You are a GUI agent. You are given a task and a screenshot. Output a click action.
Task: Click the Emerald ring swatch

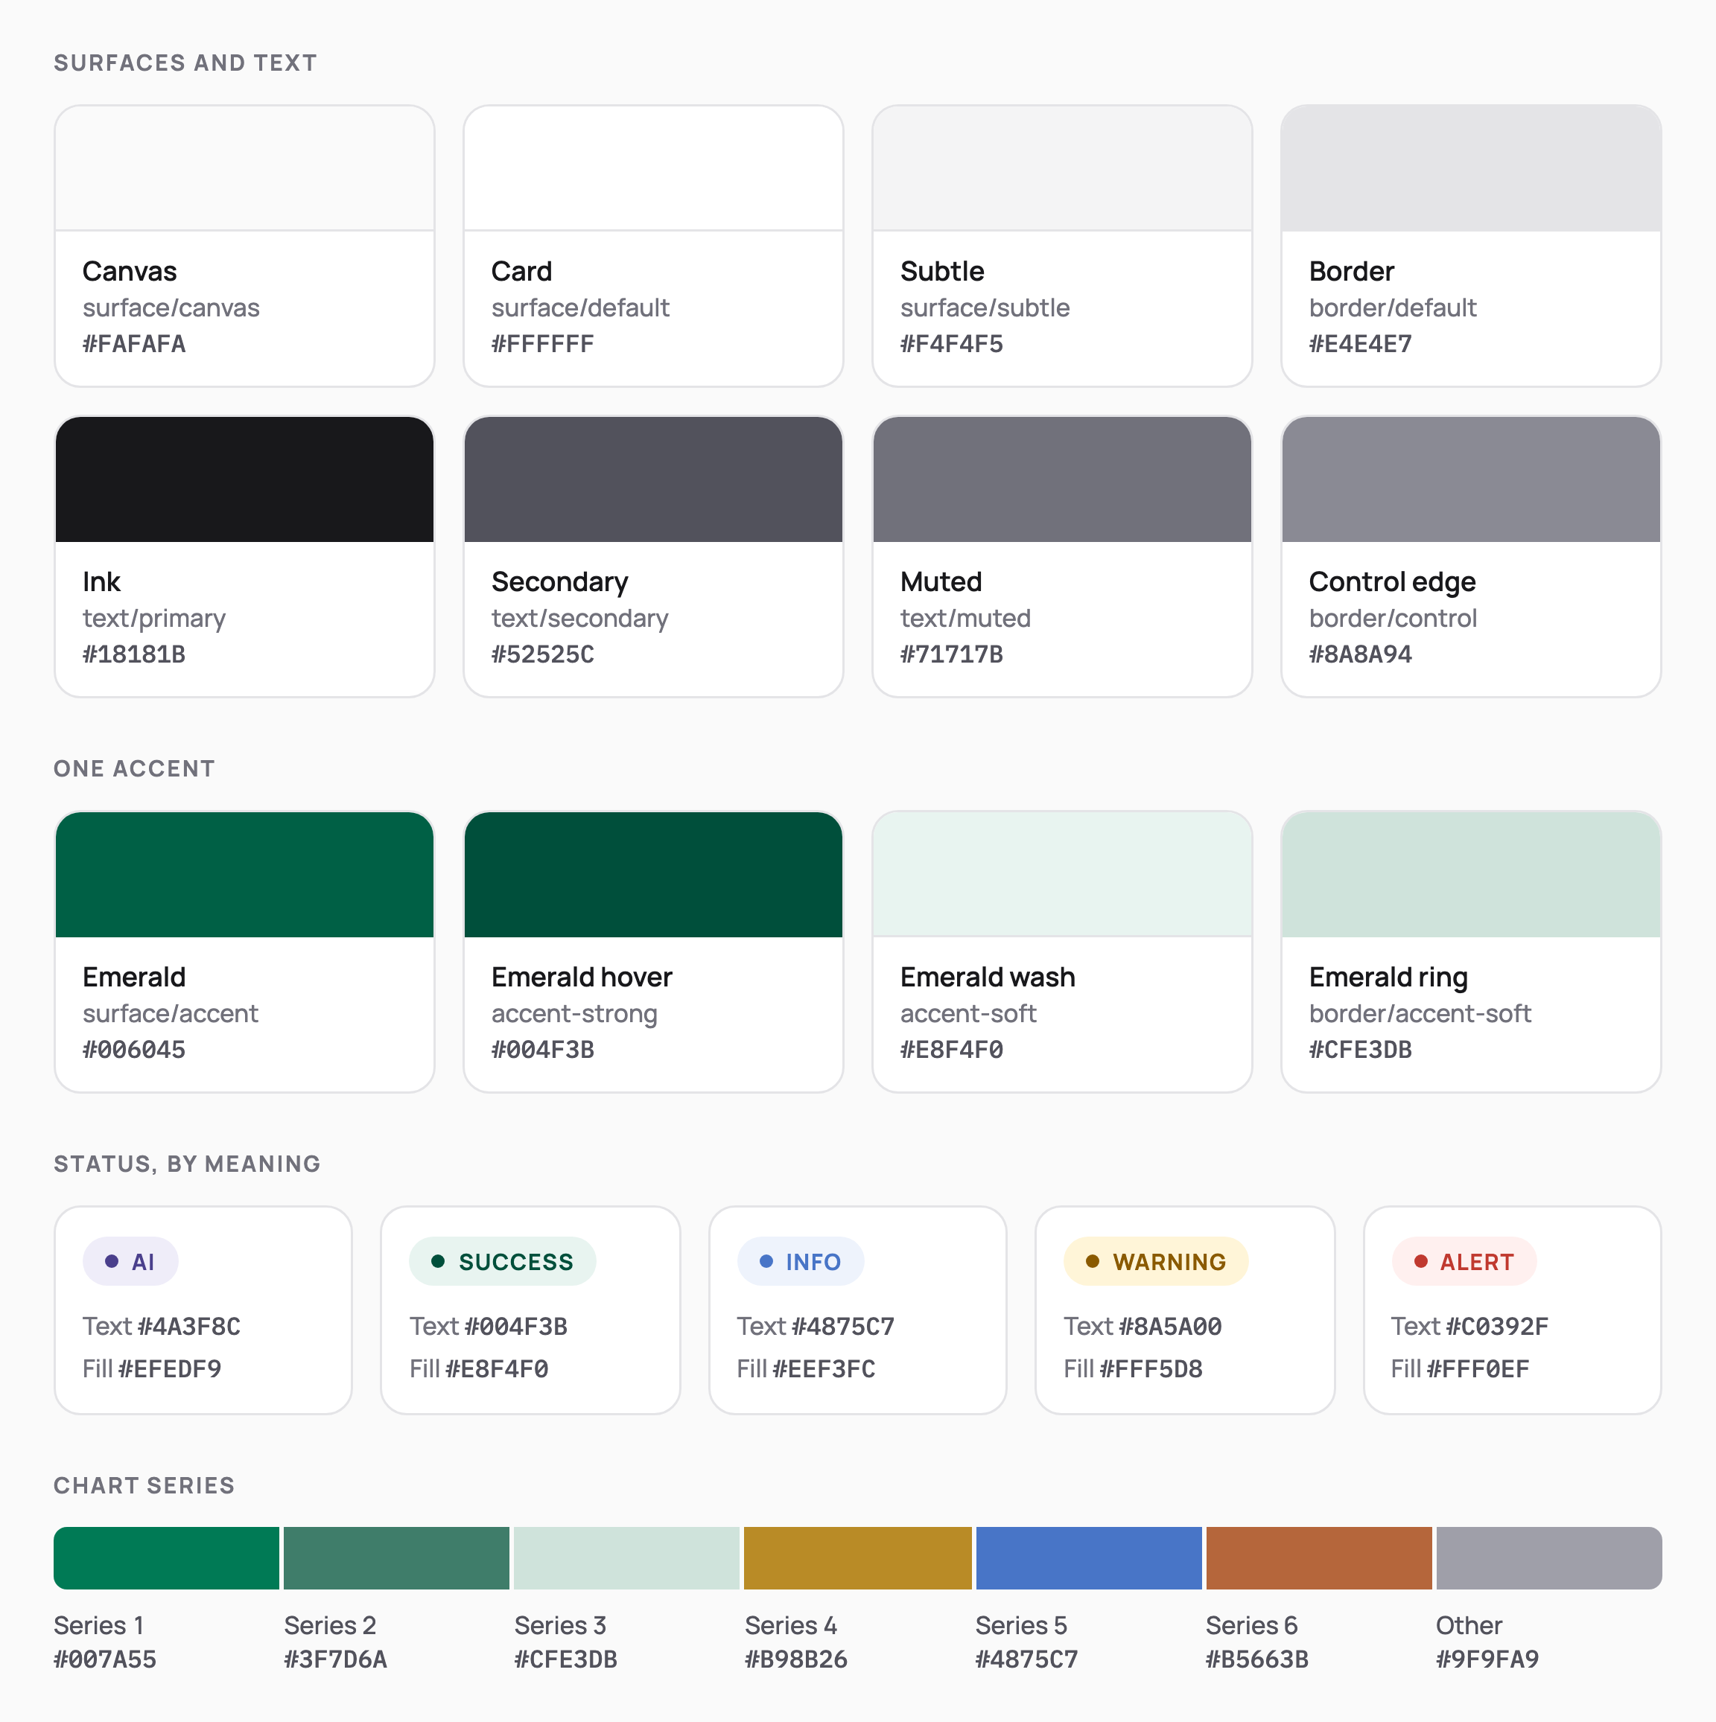1471,874
